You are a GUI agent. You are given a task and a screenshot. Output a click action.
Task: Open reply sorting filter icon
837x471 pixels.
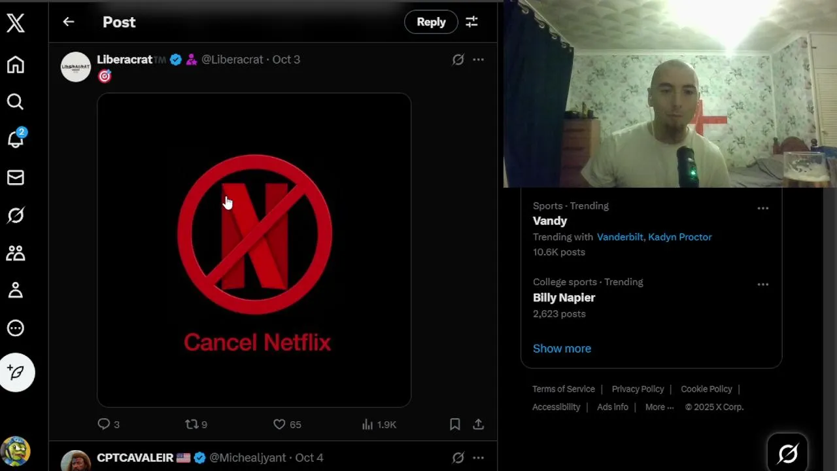(471, 22)
